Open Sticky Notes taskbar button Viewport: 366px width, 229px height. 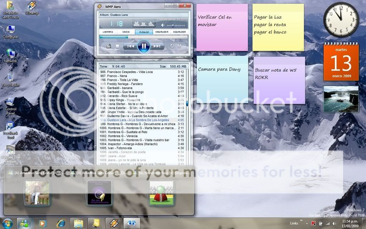click(96, 224)
